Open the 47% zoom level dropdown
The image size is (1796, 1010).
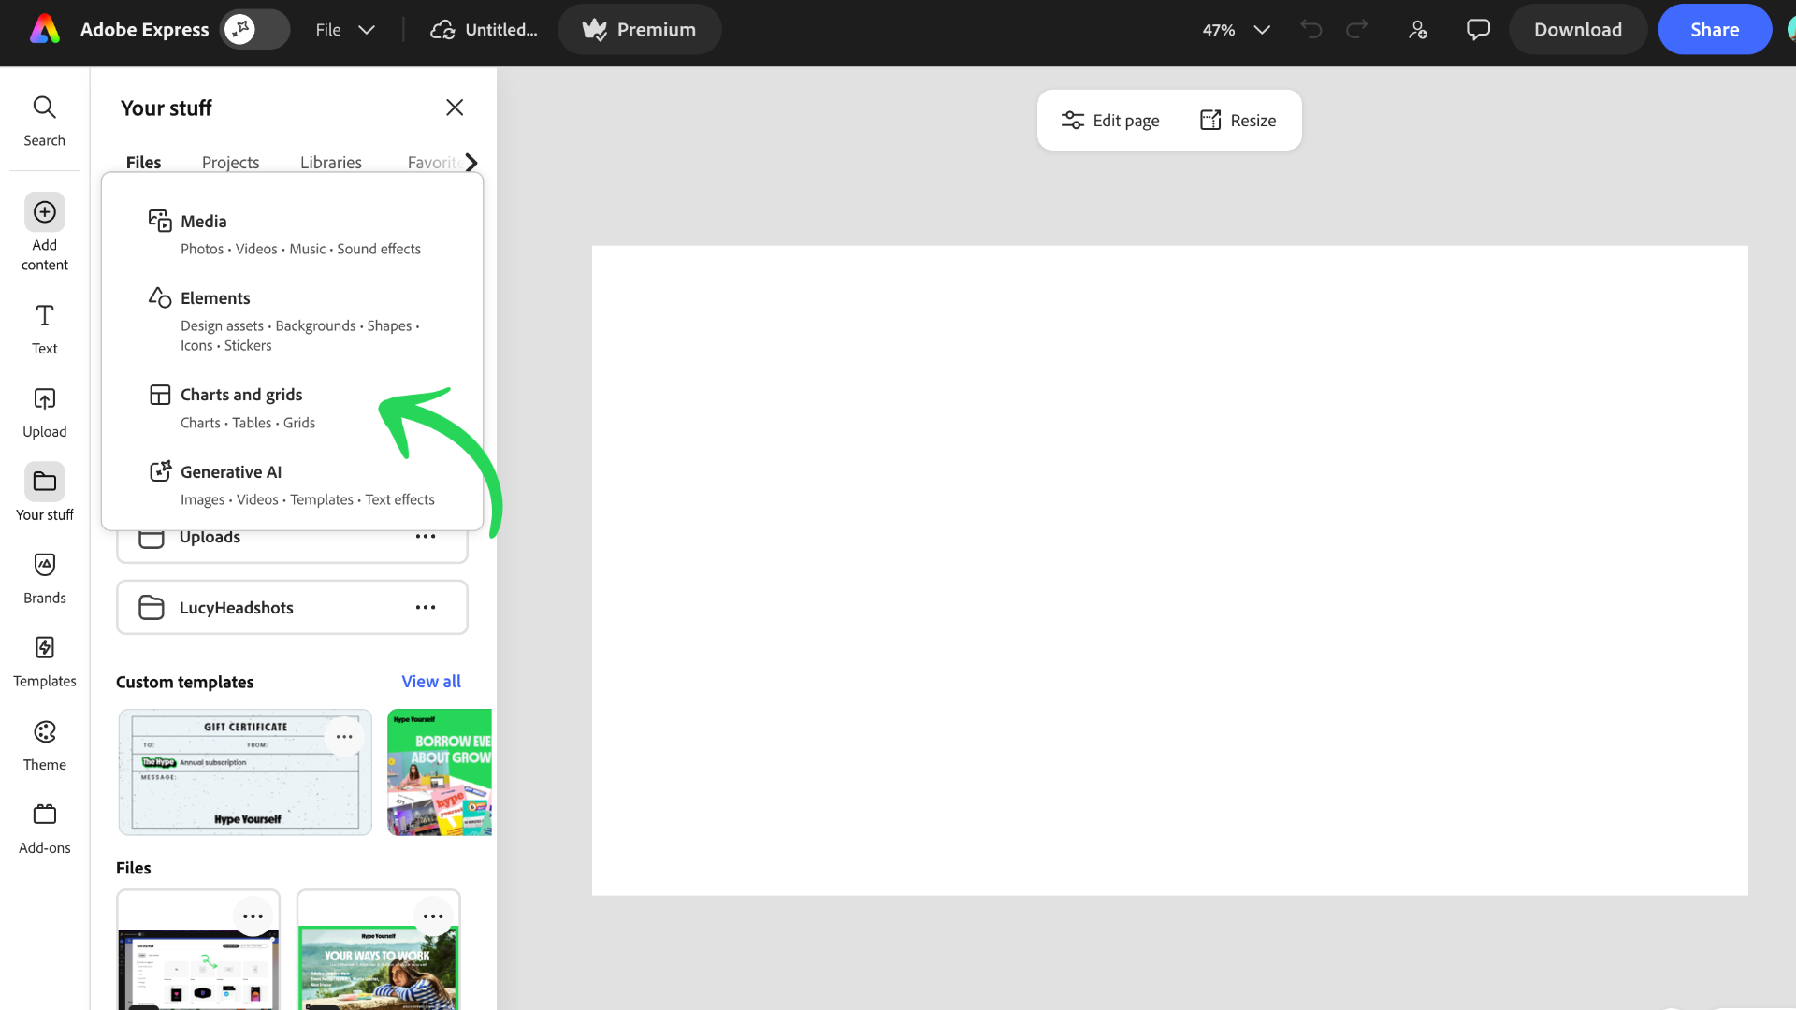(1236, 30)
